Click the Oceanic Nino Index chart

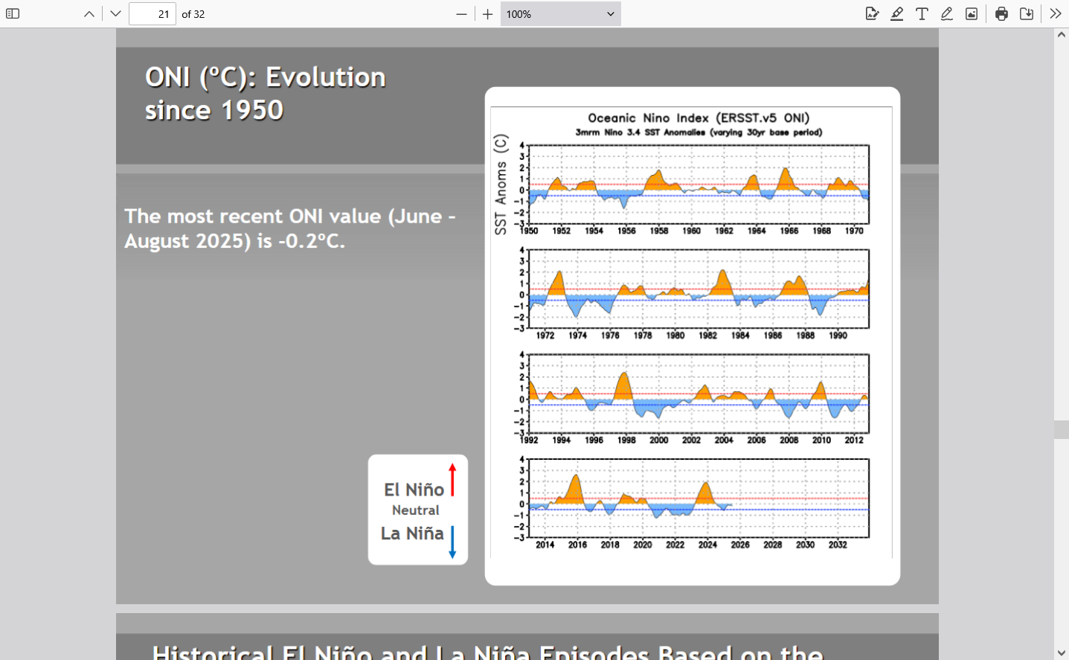point(692,335)
